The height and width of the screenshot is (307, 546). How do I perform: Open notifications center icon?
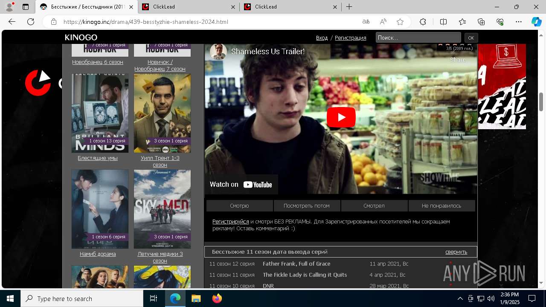point(532,298)
